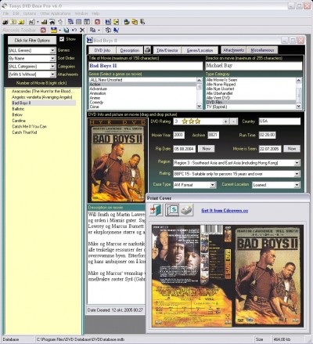Open the Get it from Cdcovers.cc link
Image resolution: width=313 pixels, height=344 pixels.
[x=225, y=211]
